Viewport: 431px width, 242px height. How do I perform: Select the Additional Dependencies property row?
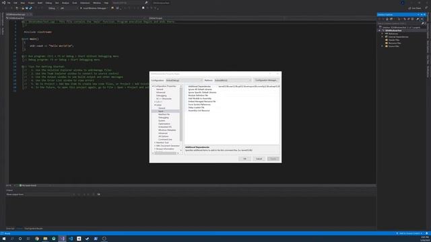coord(199,87)
